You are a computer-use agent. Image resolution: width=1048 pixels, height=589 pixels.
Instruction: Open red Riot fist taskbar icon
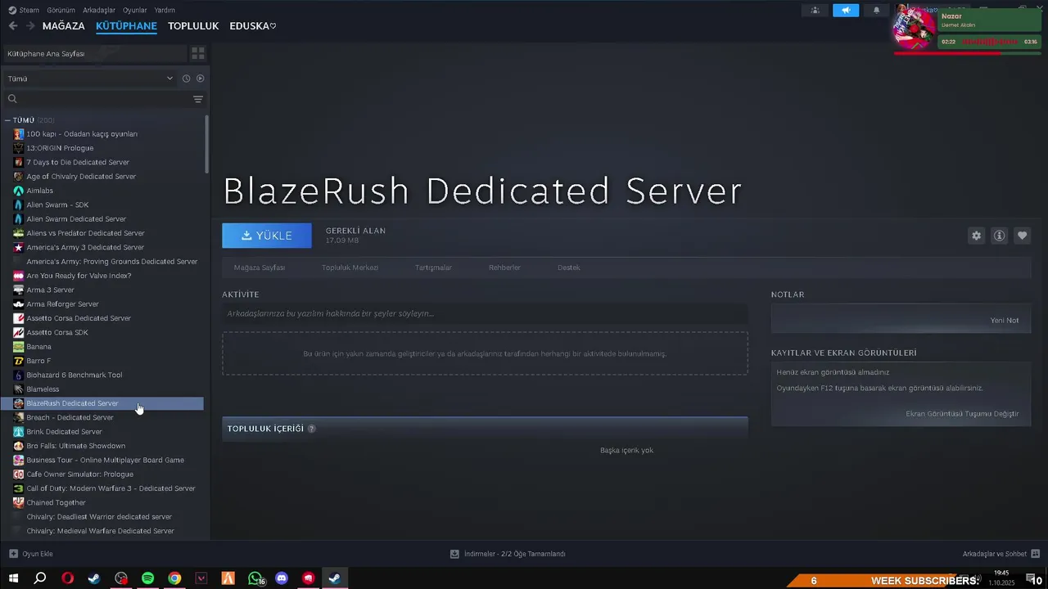[x=309, y=578]
